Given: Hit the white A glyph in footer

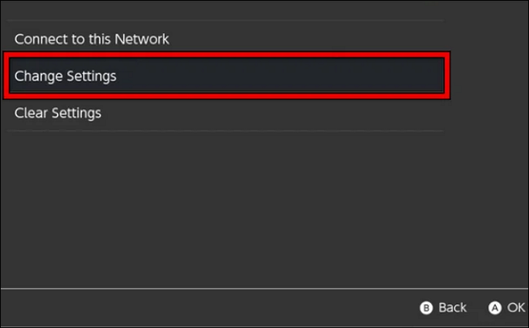Looking at the screenshot, I should [495, 308].
